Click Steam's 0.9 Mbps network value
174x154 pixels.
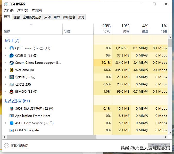(160, 63)
